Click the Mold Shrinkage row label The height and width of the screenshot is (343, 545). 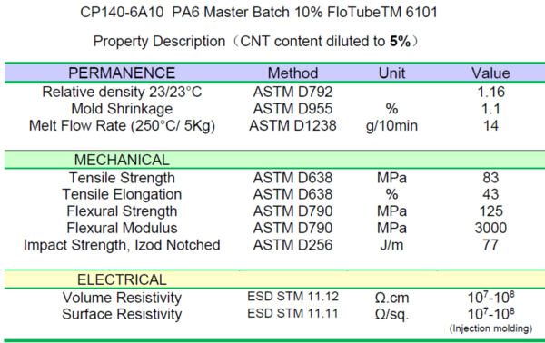[x=122, y=109]
